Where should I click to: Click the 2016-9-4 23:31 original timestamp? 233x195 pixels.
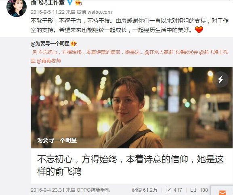click(x=48, y=190)
